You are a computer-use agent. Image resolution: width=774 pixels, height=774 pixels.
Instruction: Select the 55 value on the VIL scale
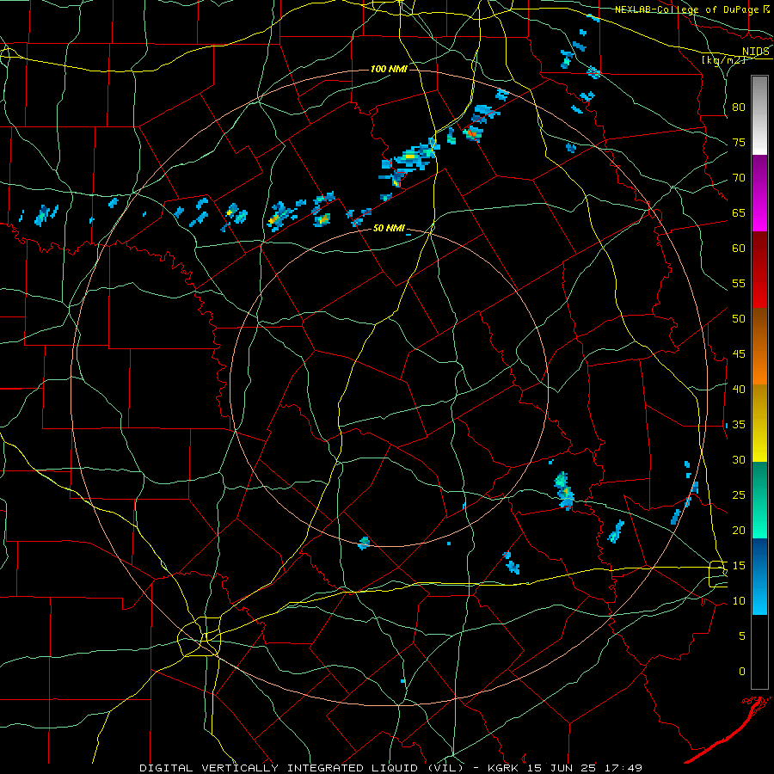click(739, 283)
